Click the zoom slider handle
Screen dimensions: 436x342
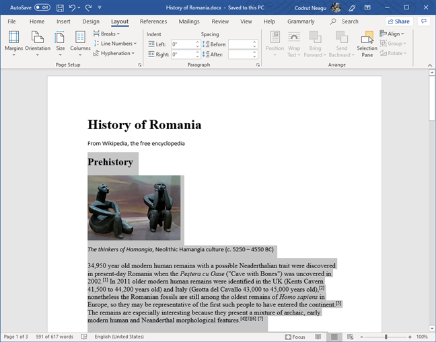(x=386, y=337)
